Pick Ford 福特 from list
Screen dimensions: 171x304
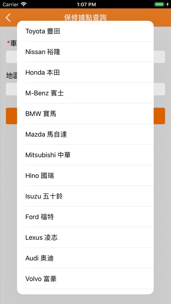(85, 217)
